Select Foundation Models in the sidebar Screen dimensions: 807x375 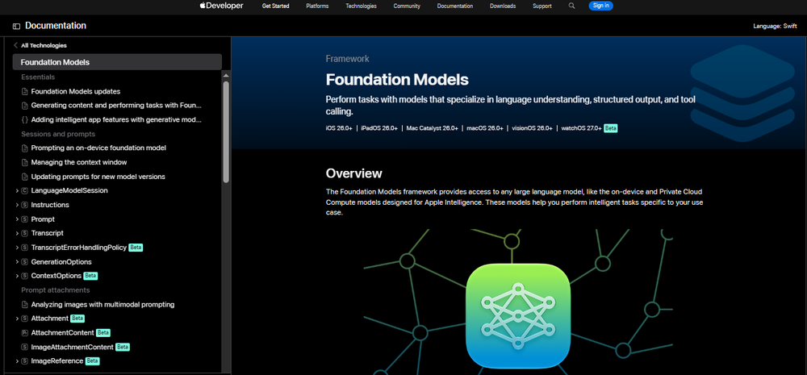click(117, 62)
